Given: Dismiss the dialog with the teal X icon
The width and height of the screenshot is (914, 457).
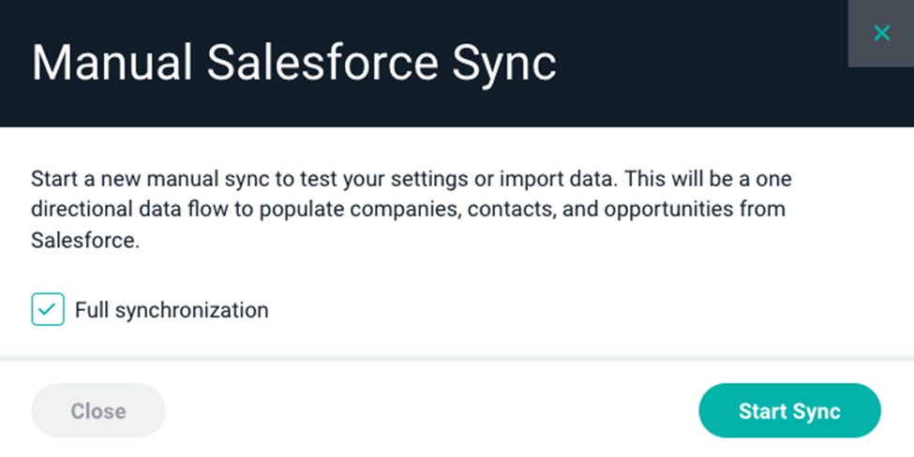Looking at the screenshot, I should coord(881,33).
